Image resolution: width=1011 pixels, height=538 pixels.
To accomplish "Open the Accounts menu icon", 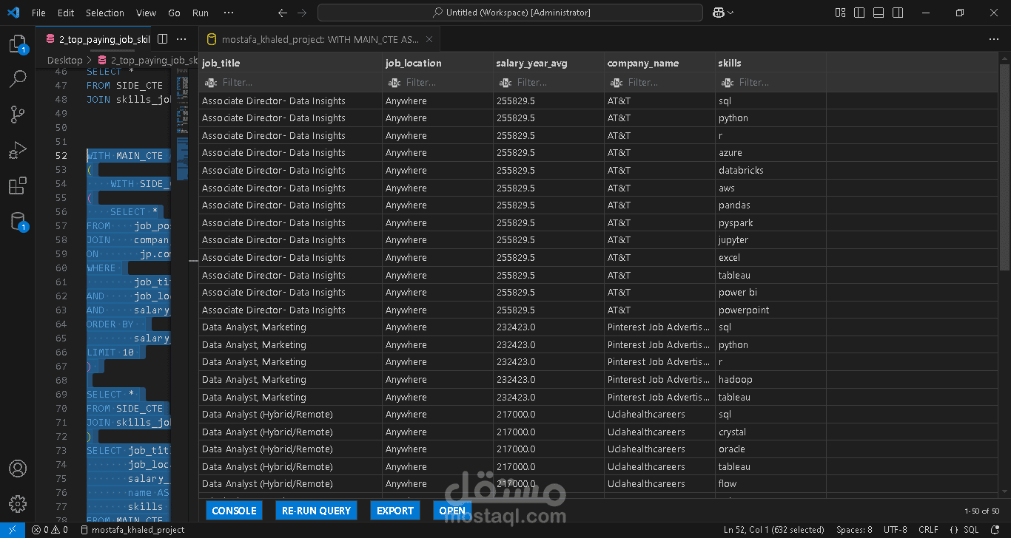I will pos(18,469).
